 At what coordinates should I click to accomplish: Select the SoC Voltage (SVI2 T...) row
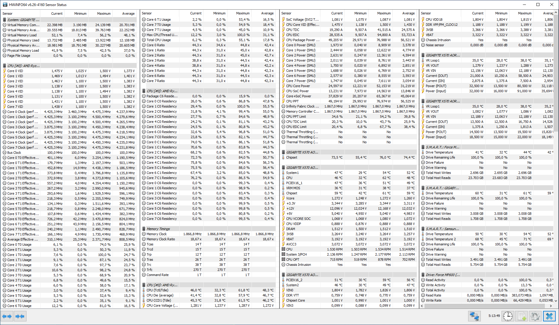pyautogui.click(x=348, y=20)
